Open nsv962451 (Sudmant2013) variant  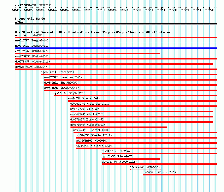coord(91,130)
